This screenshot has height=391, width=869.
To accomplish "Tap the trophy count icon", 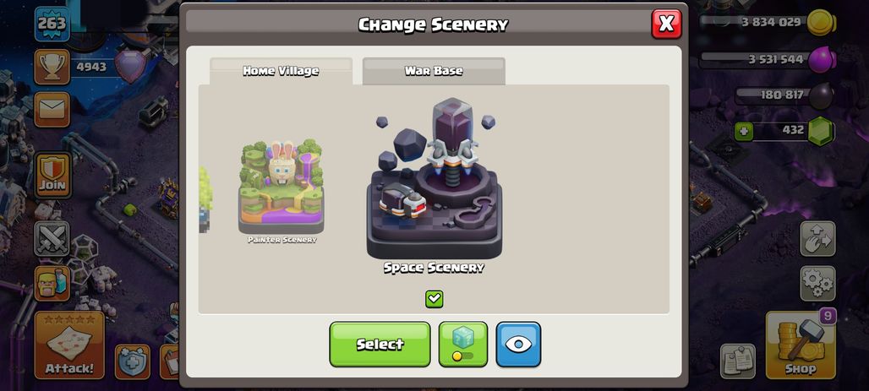I will [52, 67].
